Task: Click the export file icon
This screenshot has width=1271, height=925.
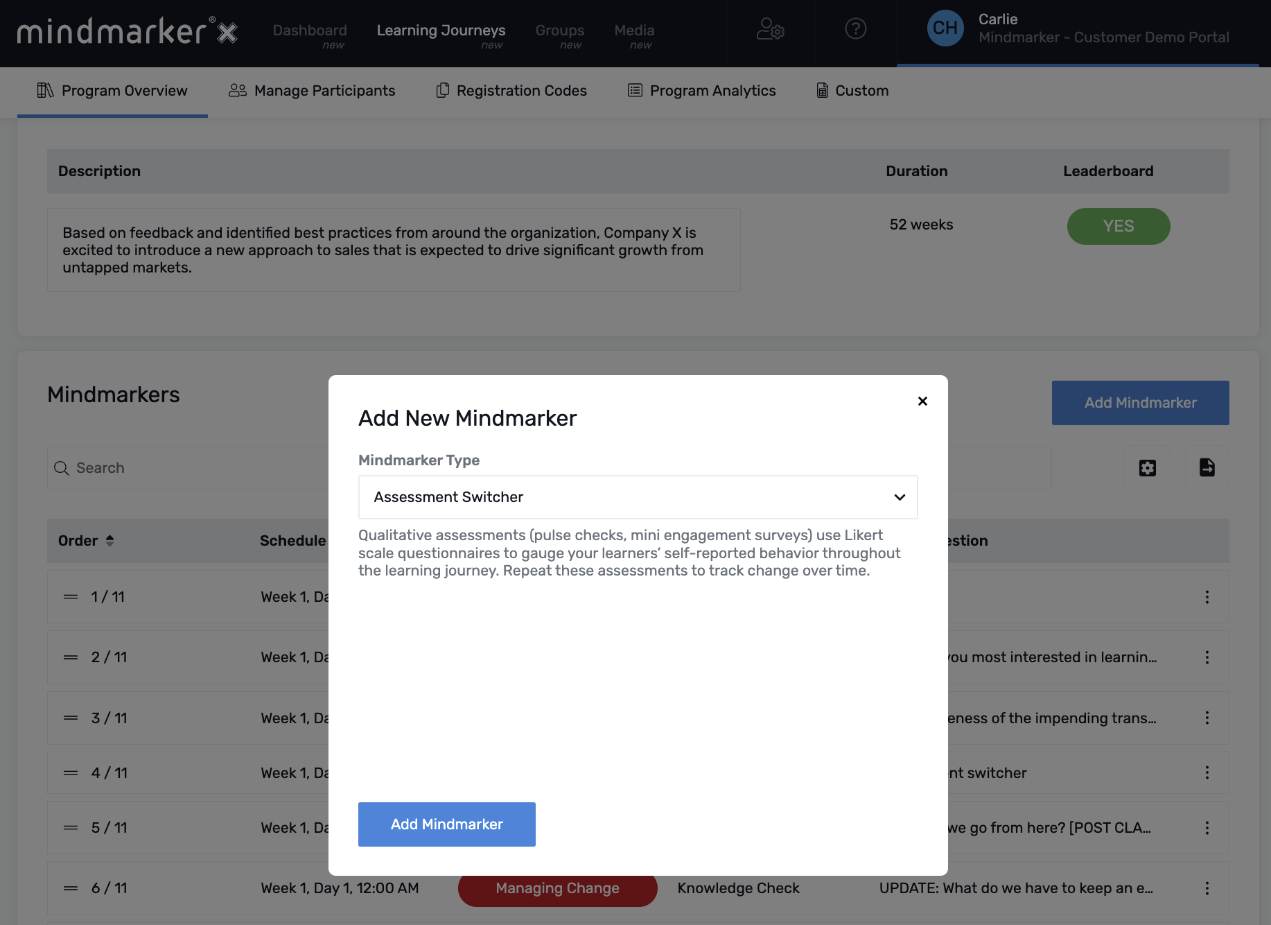Action: 1207,468
